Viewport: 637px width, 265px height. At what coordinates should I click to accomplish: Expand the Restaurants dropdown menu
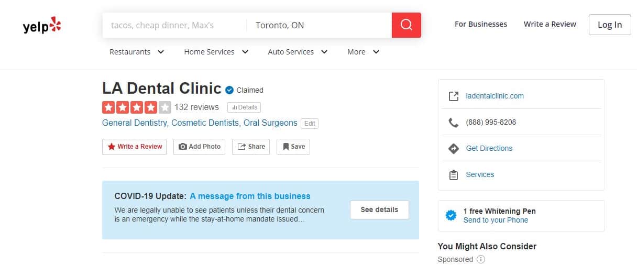pyautogui.click(x=137, y=52)
